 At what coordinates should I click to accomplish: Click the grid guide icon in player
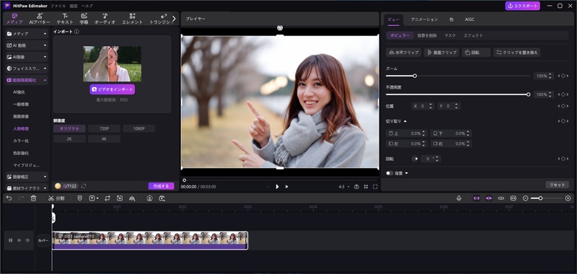366,187
